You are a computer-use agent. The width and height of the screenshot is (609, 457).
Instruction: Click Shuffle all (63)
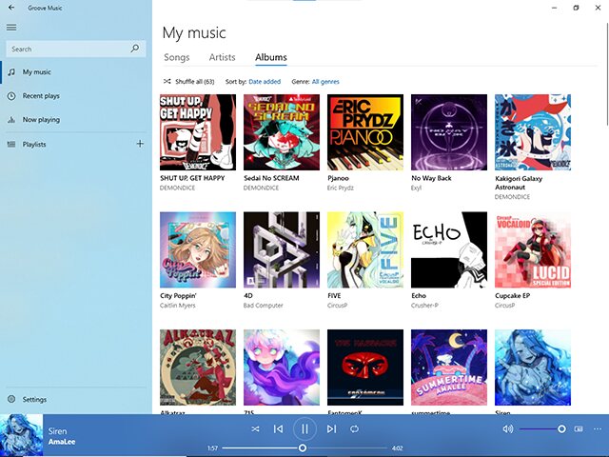(x=188, y=82)
